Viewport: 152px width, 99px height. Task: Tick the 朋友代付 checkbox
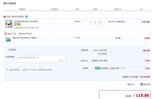coord(126,84)
